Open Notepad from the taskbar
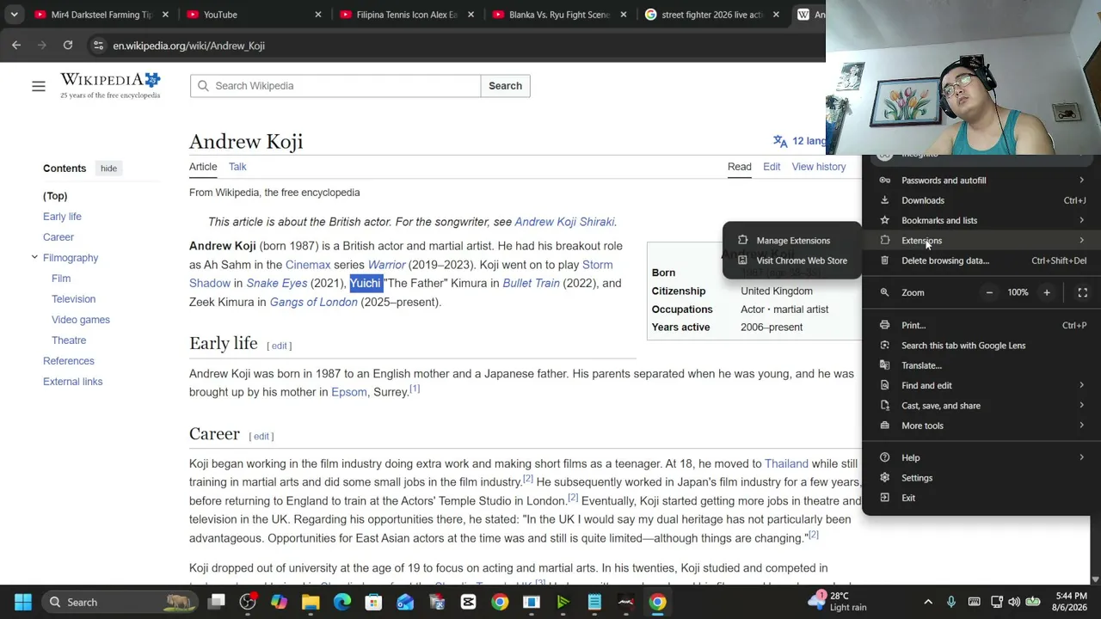Screen dimensions: 1101x619 (594, 602)
